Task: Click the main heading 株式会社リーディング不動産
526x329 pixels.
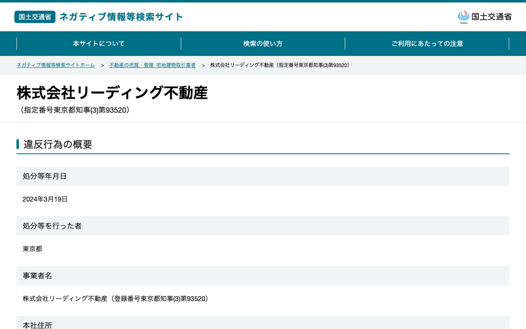Action: pyautogui.click(x=112, y=93)
